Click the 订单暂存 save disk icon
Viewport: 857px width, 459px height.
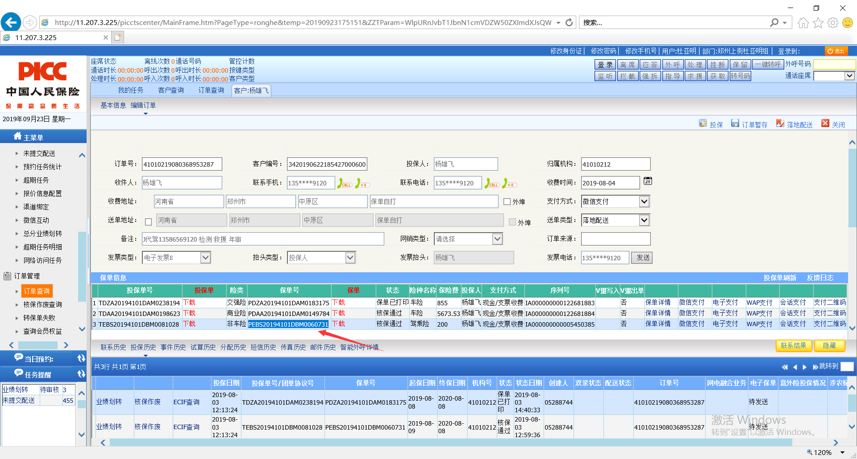click(735, 123)
